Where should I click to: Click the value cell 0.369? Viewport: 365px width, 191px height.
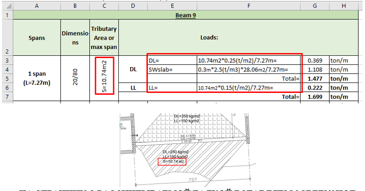coord(314,60)
